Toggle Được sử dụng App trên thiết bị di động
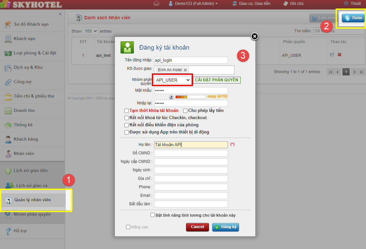 click(127, 132)
